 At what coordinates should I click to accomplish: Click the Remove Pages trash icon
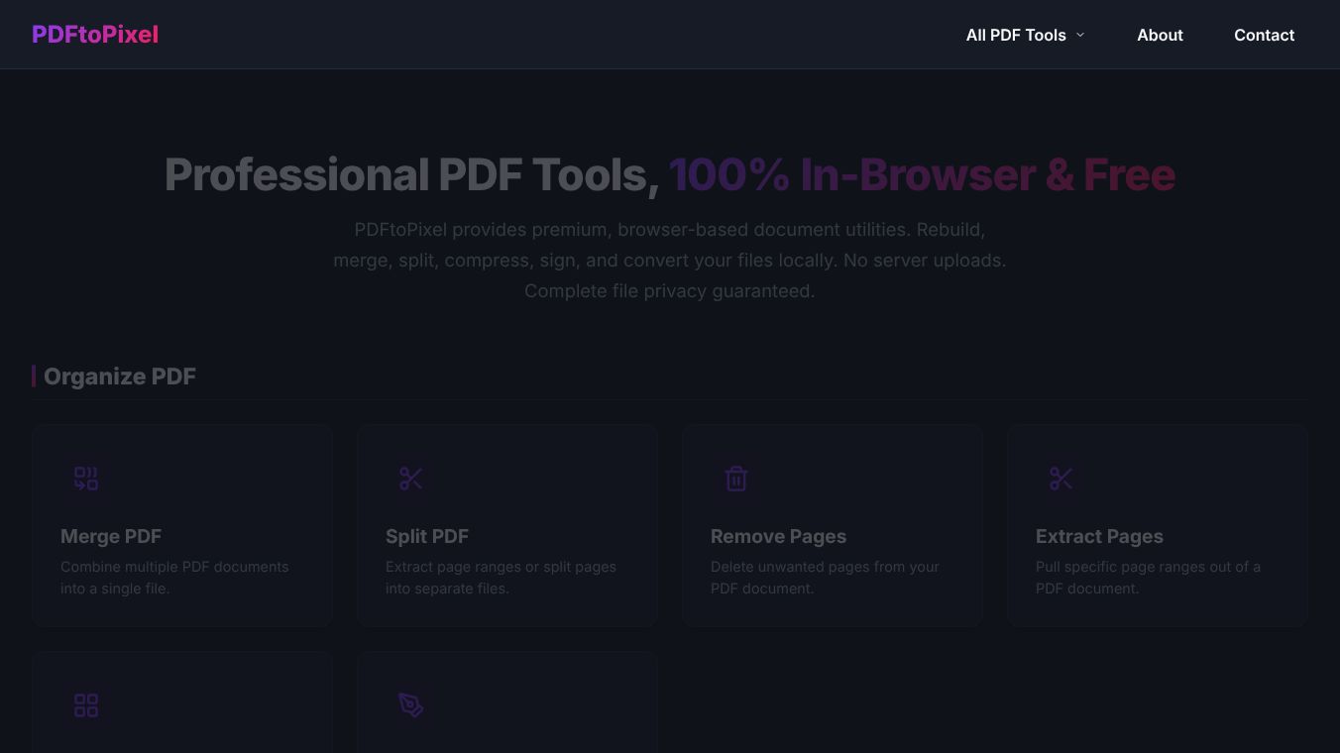click(x=736, y=479)
